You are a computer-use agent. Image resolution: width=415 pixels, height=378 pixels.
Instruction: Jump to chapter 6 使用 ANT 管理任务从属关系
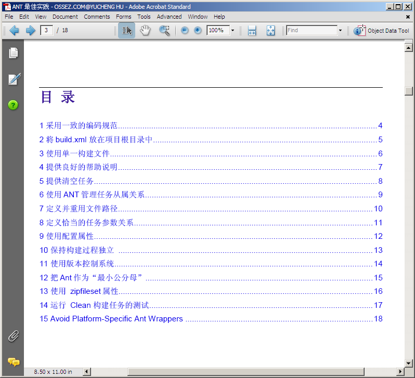(x=92, y=195)
